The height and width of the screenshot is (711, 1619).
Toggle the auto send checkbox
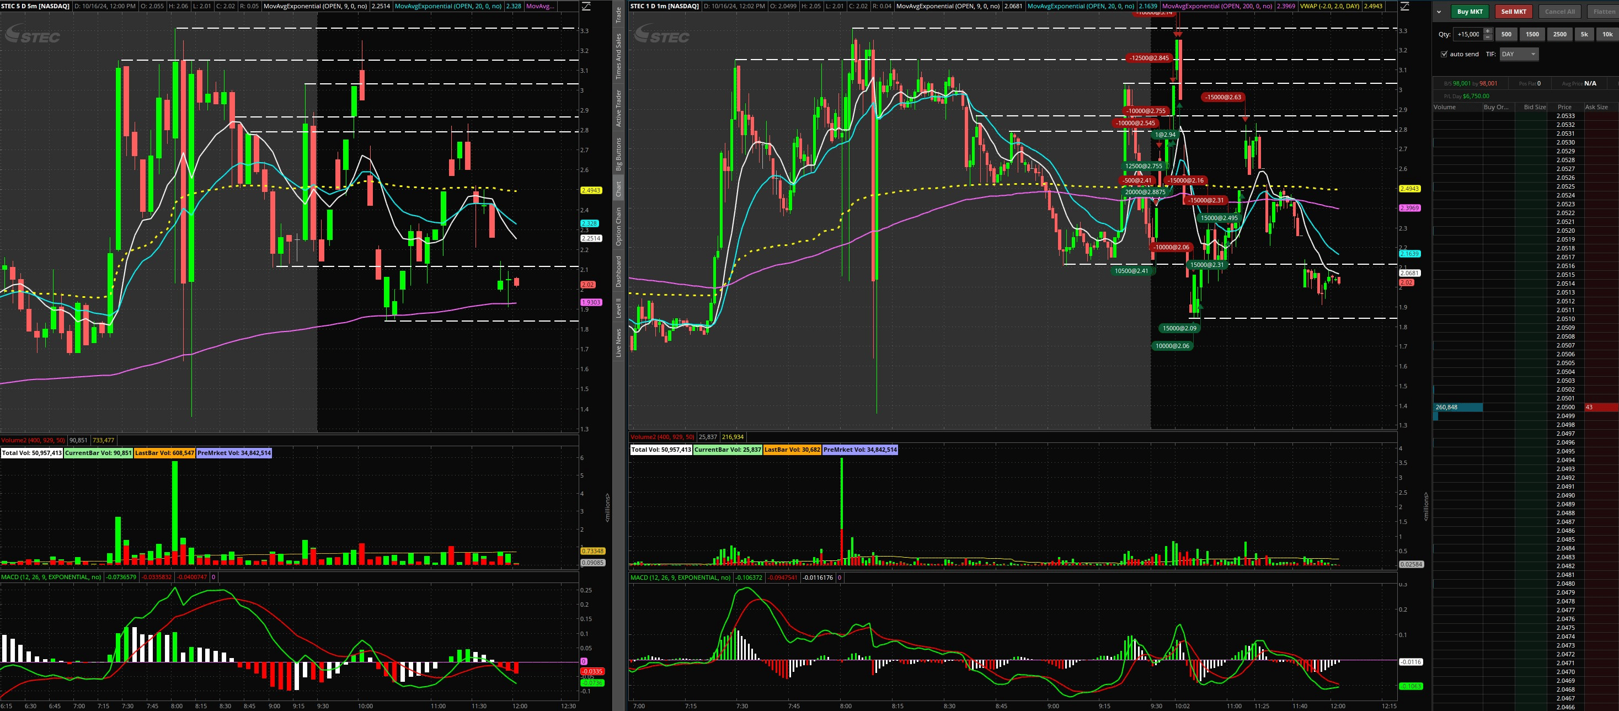point(1444,54)
